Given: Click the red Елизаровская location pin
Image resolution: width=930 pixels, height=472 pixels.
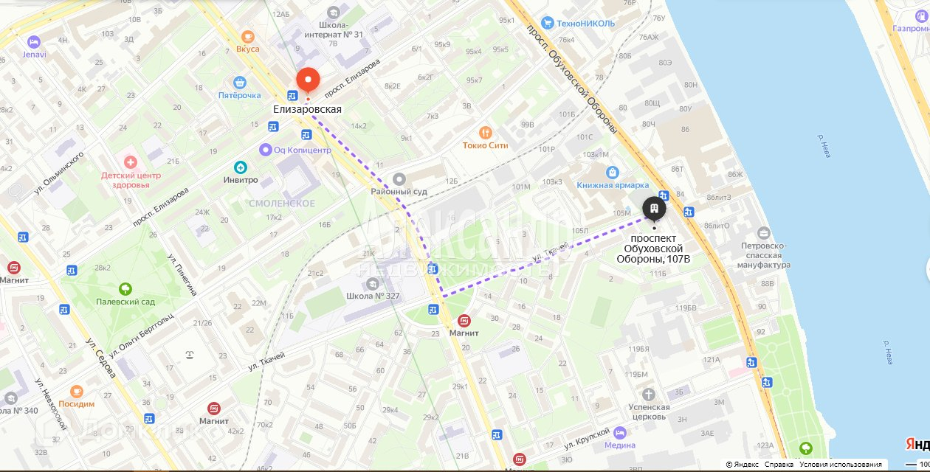Looking at the screenshot, I should [x=308, y=81].
